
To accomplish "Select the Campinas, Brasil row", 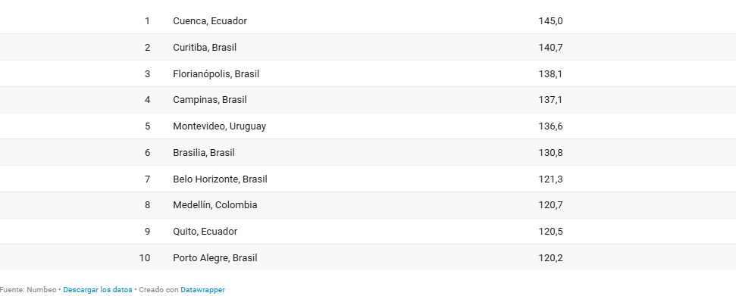I will click(368, 100).
